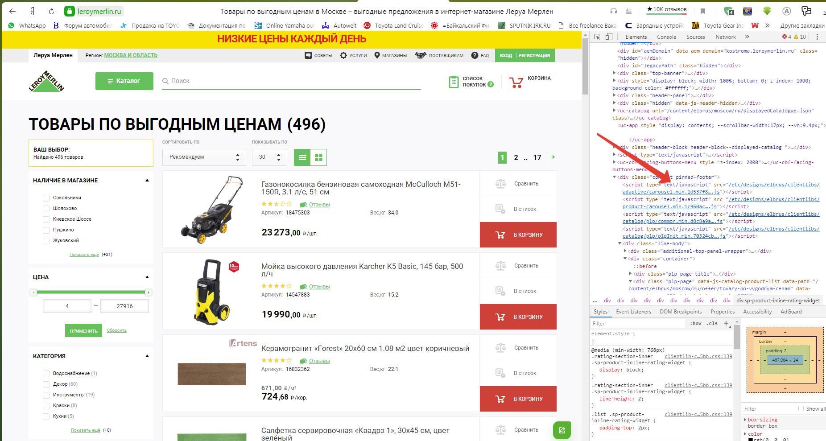Expand the line-body div node
This screenshot has height=441, width=826.
click(619, 243)
